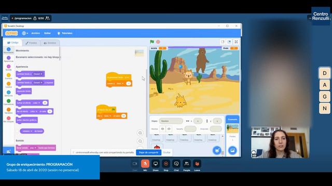The width and height of the screenshot is (332, 186).
Task: Click the sprite y position field
Action: coord(217,121)
